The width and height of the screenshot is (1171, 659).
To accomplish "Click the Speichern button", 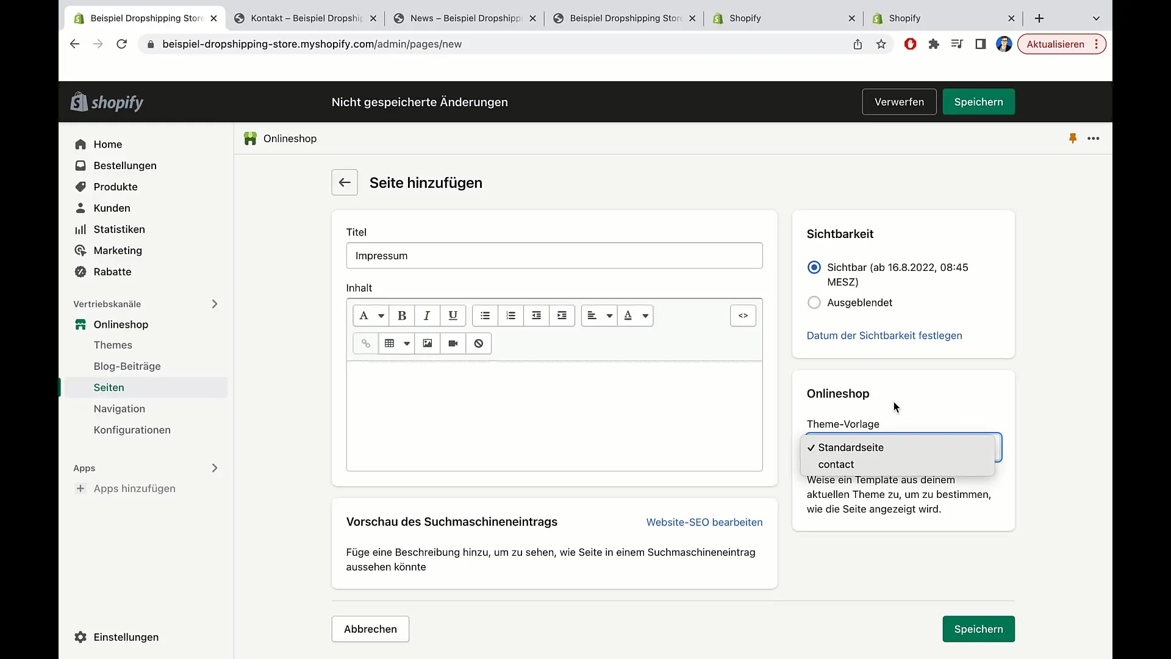I will 979,101.
